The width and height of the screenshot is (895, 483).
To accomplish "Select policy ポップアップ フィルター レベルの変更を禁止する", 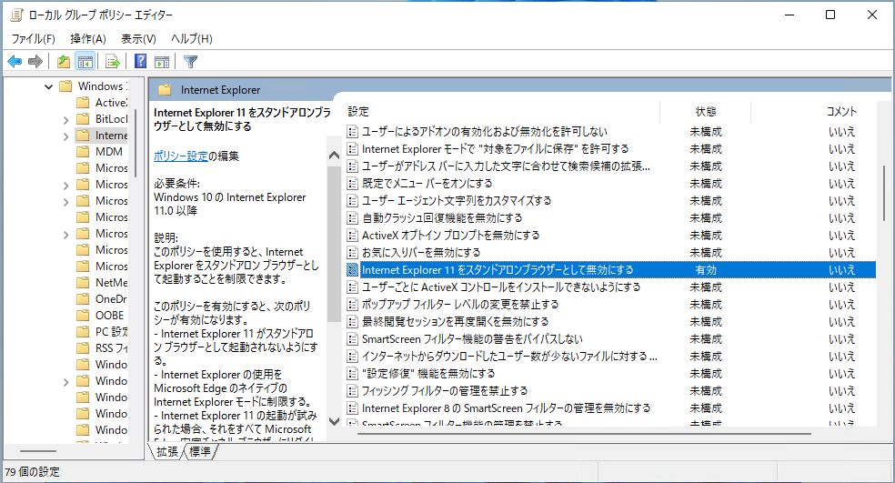I will click(x=460, y=305).
